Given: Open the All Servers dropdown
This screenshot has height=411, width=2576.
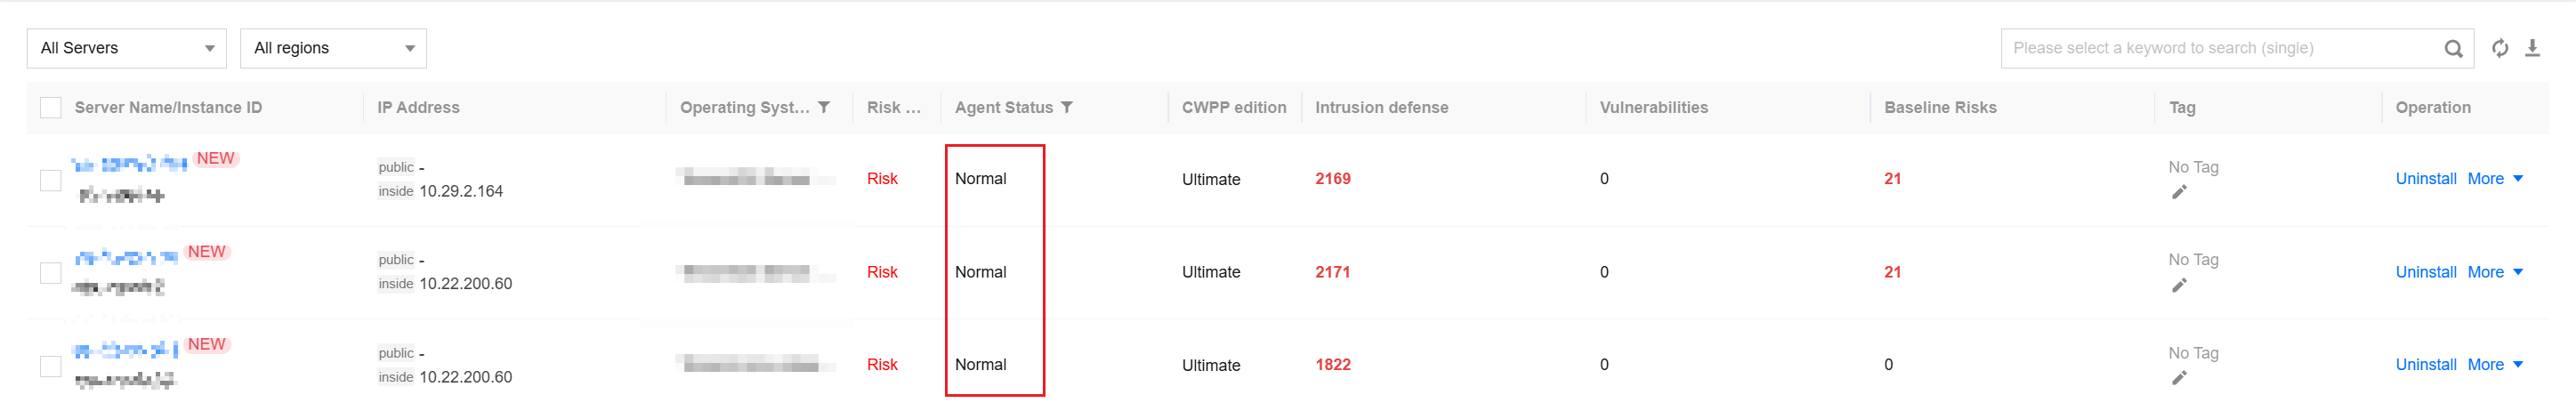Looking at the screenshot, I should click(x=127, y=48).
